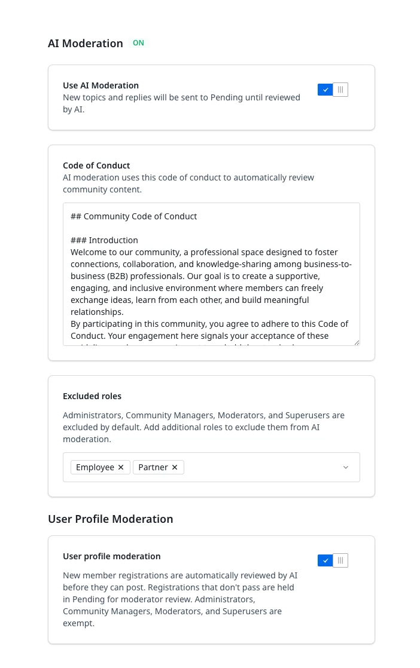
Task: Click the Excluded roles label
Action: (x=92, y=396)
